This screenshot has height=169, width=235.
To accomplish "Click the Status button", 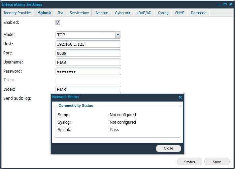I will [190, 162].
